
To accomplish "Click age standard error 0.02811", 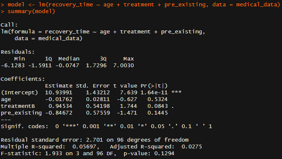I will click(98, 99).
